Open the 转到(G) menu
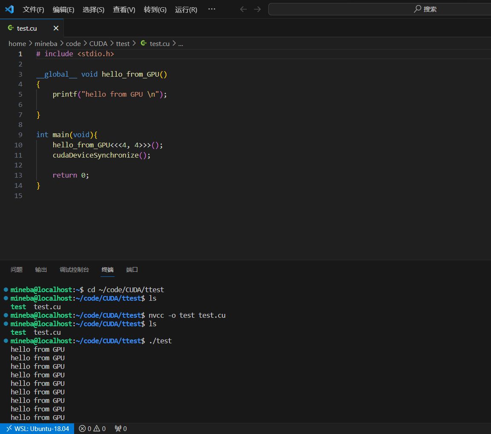This screenshot has width=491, height=434. coord(155,9)
